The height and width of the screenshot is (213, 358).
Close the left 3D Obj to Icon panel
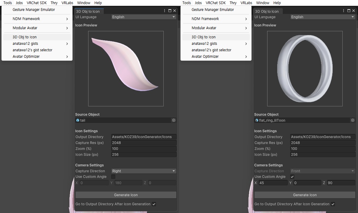pyautogui.click(x=174, y=11)
